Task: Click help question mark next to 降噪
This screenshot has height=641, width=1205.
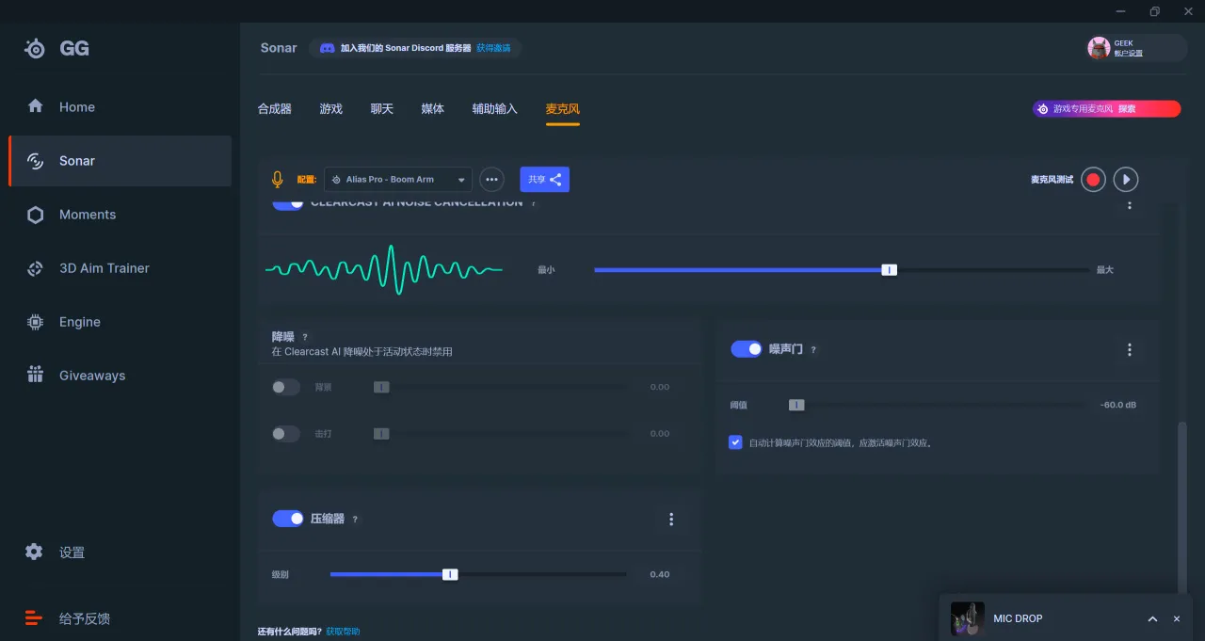Action: [x=305, y=337]
